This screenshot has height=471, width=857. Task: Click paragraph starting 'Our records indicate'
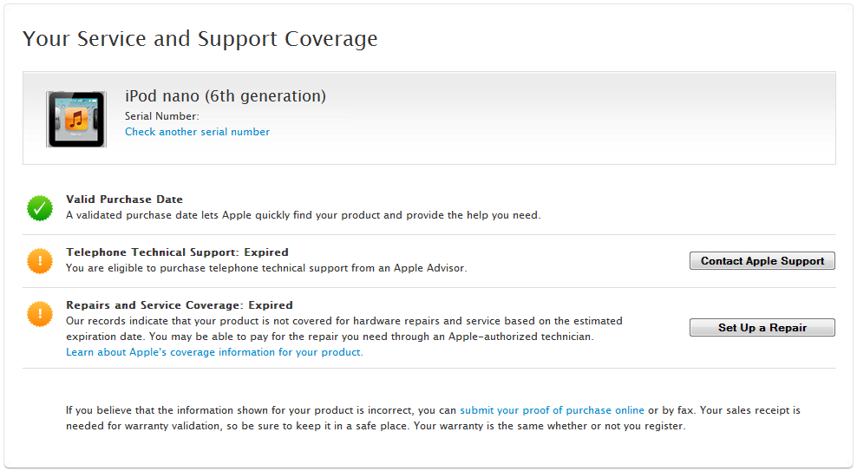[x=344, y=329]
